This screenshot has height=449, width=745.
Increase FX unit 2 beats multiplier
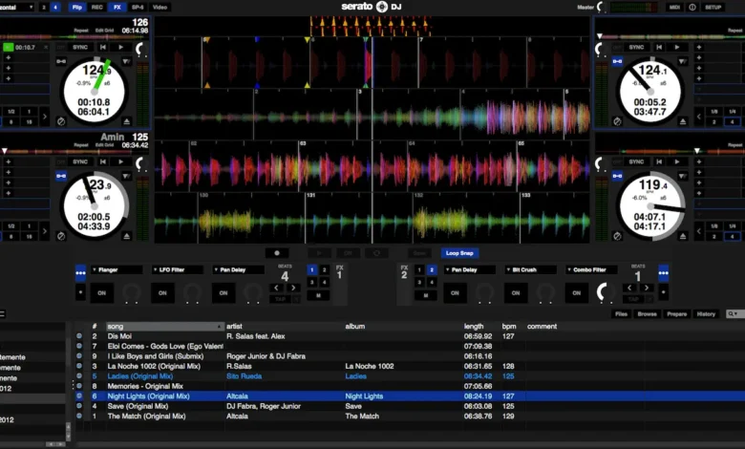(647, 288)
